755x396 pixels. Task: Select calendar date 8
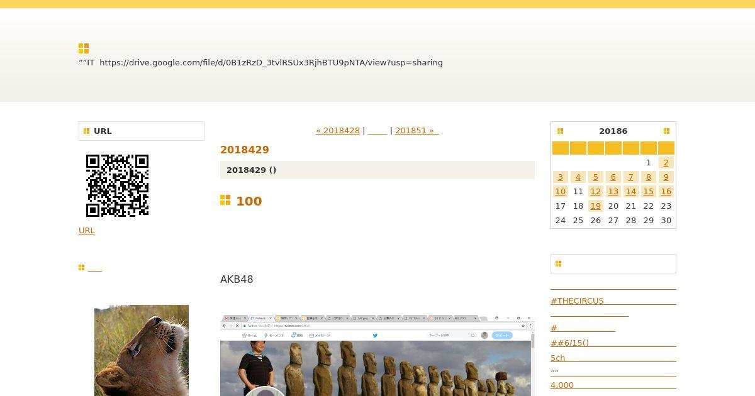(649, 177)
